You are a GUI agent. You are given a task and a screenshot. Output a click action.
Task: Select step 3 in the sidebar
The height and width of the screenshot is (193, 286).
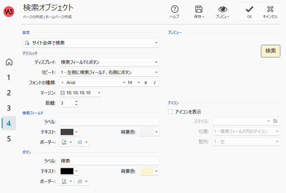point(9,108)
